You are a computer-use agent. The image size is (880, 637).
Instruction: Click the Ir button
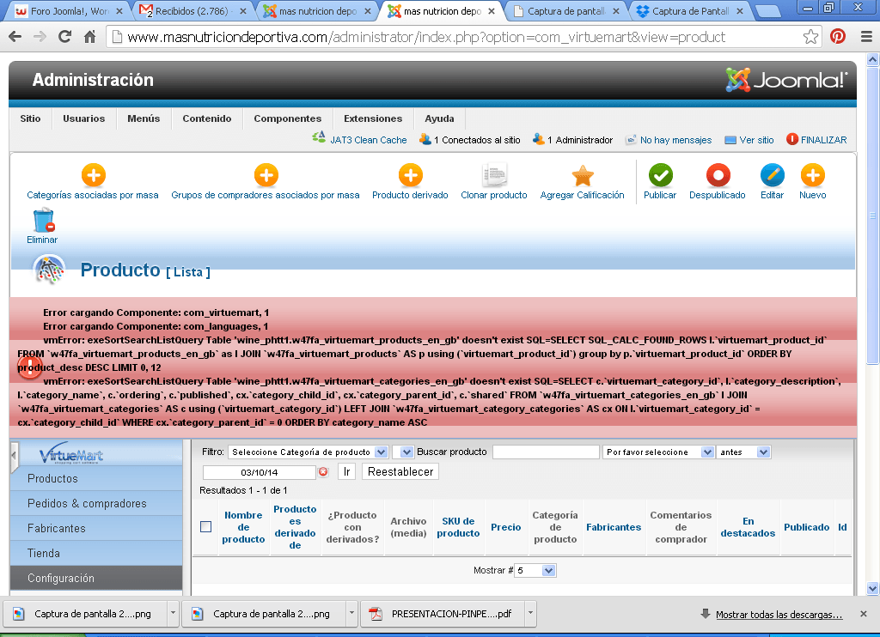tap(347, 471)
